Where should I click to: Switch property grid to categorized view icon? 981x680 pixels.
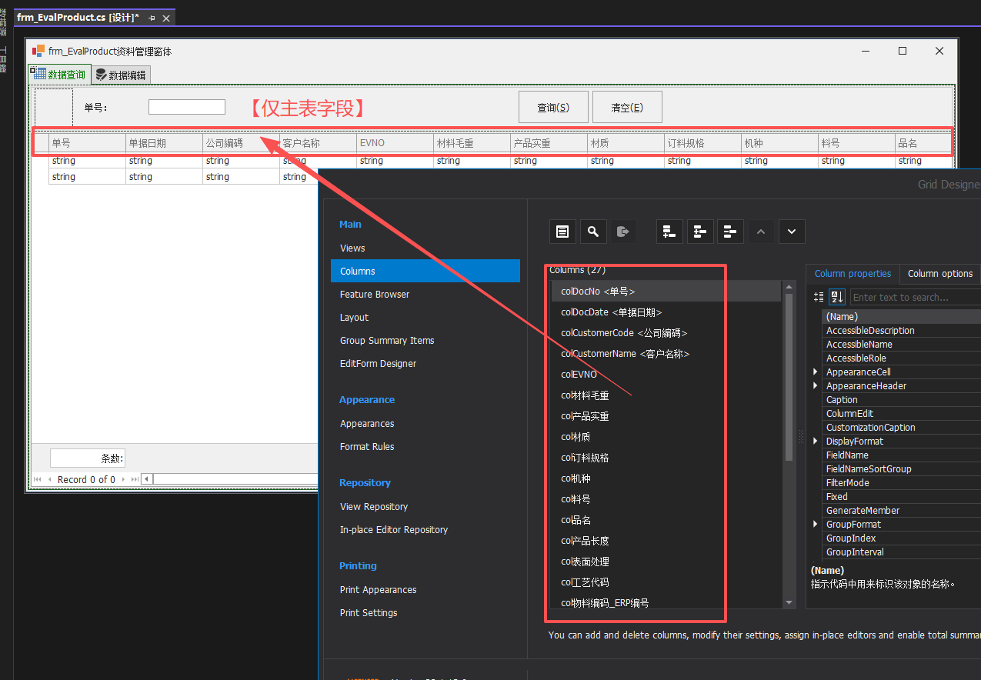click(819, 297)
